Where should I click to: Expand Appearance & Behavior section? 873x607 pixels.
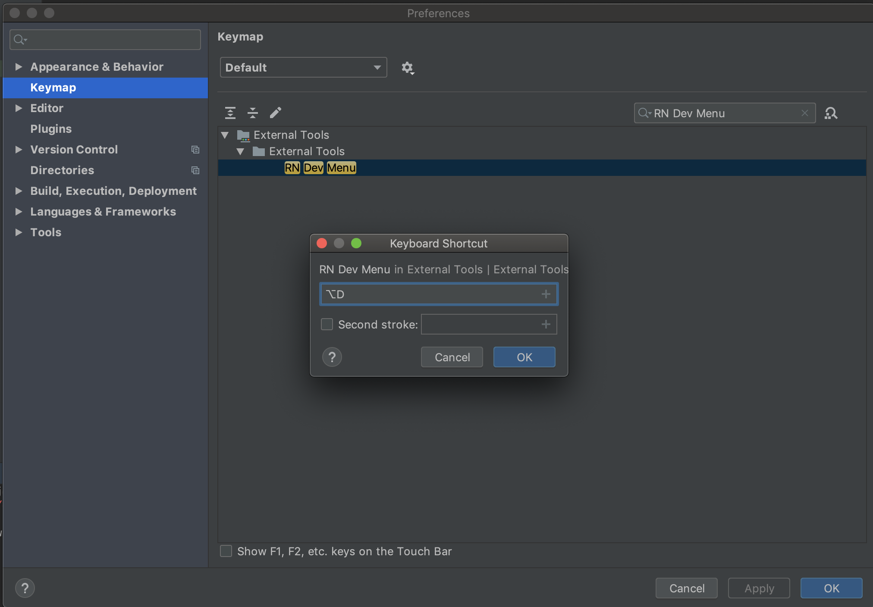(19, 67)
